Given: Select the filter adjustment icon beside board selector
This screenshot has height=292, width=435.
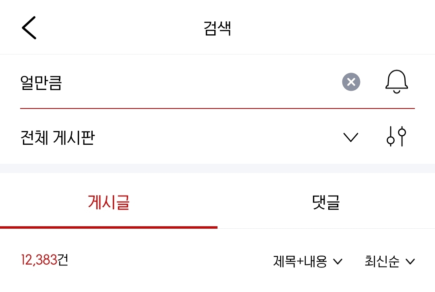Looking at the screenshot, I should (396, 137).
